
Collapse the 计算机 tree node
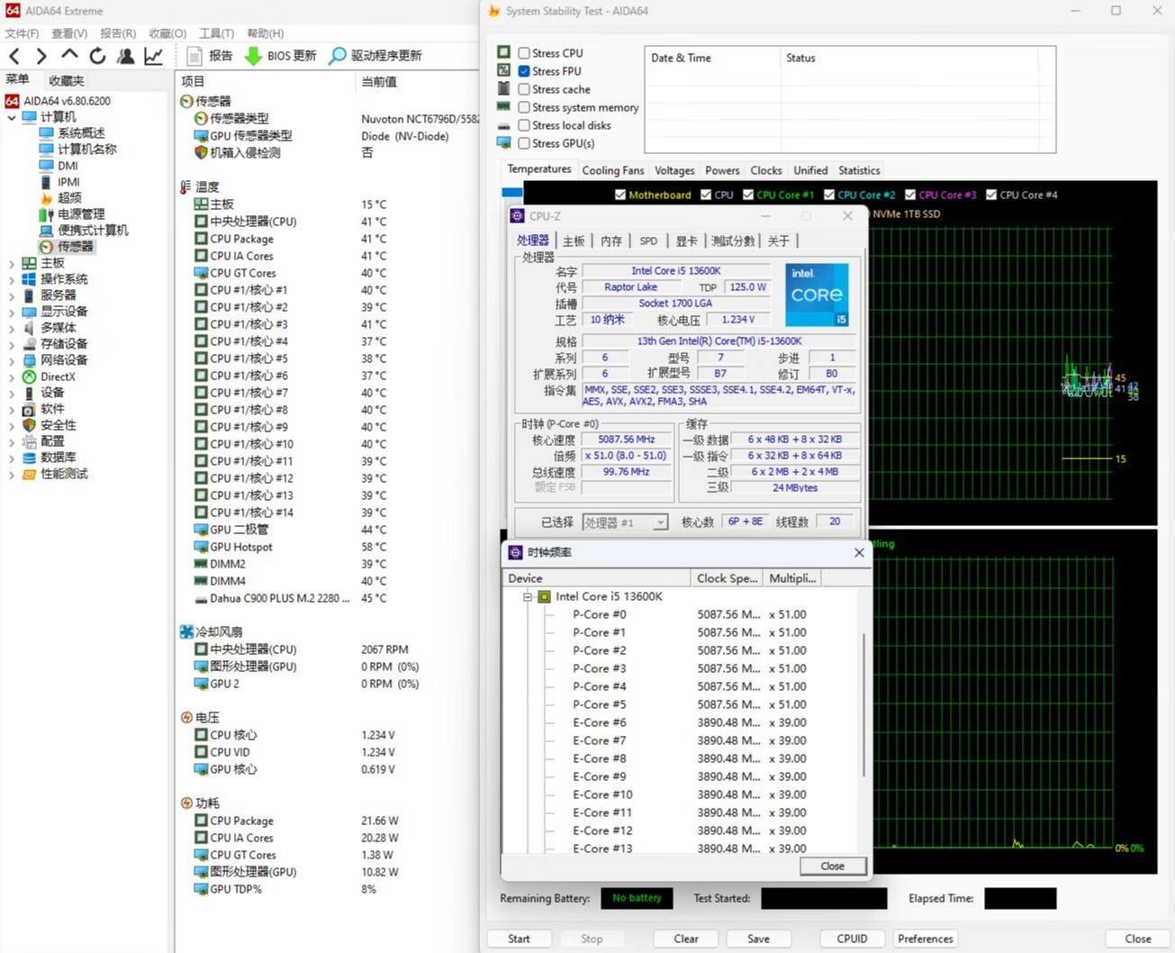[x=12, y=117]
